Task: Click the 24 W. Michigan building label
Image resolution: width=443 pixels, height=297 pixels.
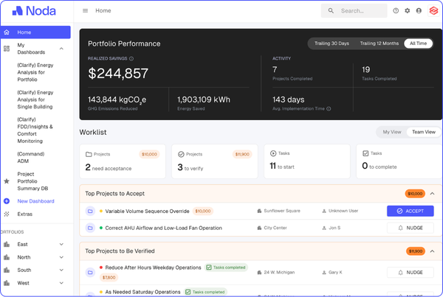Action: point(279,273)
